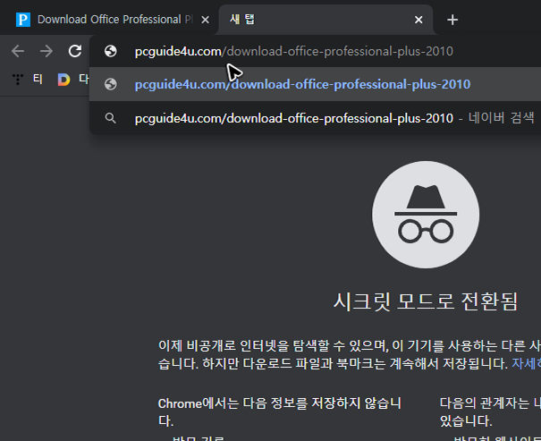Switch to the Download Office Professional tab

pos(110,20)
